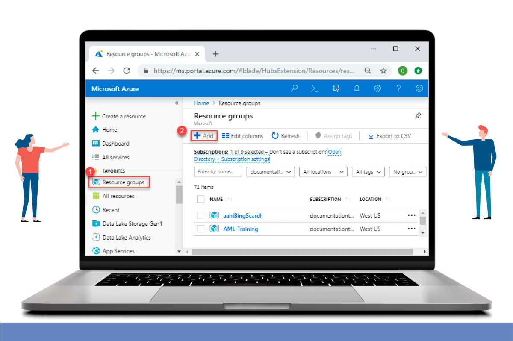Screen dimensions: 513x341
Task: Open Directory + Subscription settings link
Action: click(x=231, y=159)
